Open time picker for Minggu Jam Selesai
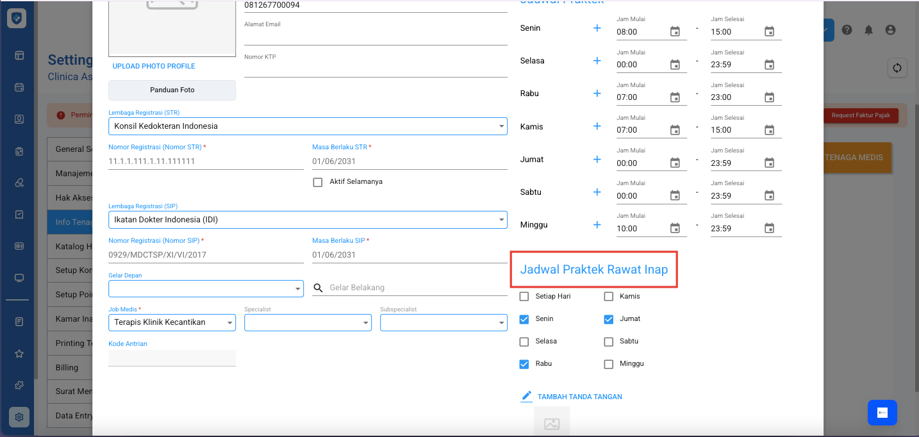Image resolution: width=919 pixels, height=437 pixels. [x=769, y=228]
